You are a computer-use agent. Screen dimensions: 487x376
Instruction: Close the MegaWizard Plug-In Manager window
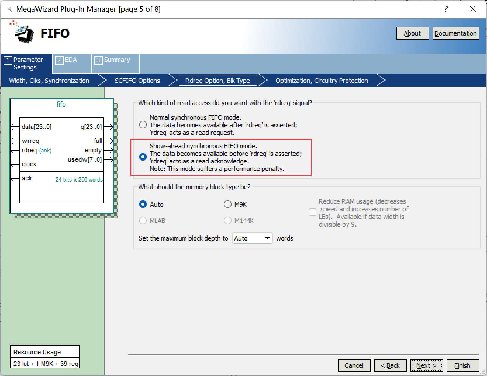472,9
